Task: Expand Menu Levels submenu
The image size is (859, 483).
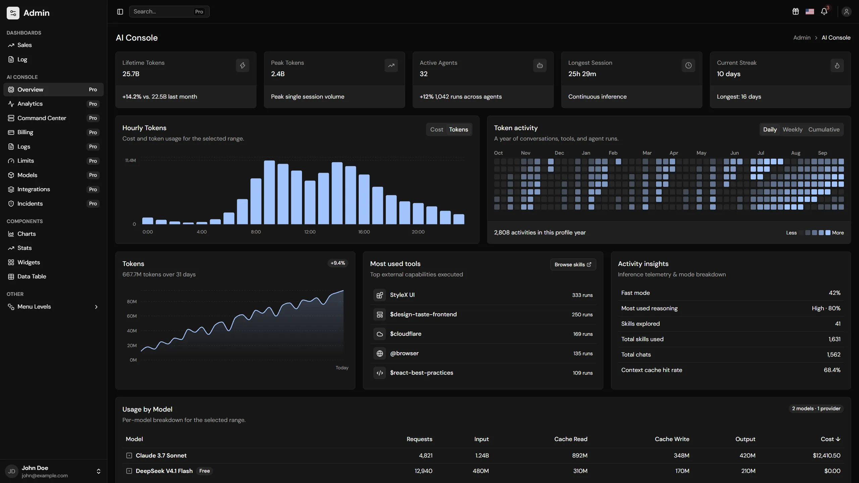Action: click(54, 307)
